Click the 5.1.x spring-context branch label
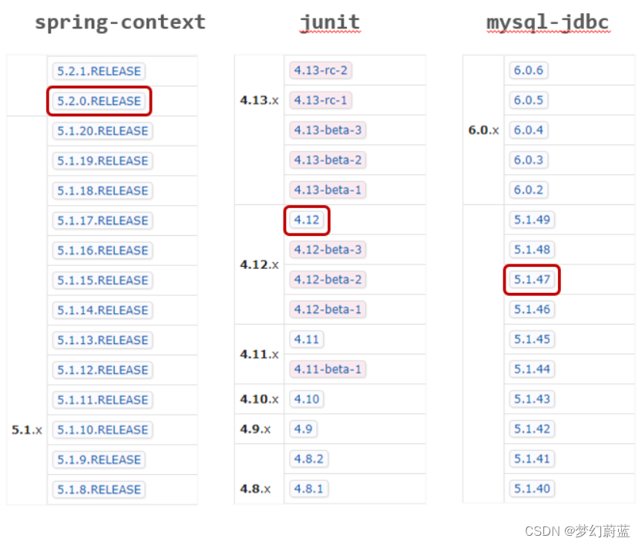 tap(27, 430)
